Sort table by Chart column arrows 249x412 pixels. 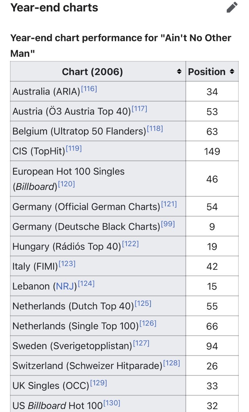pyautogui.click(x=179, y=72)
